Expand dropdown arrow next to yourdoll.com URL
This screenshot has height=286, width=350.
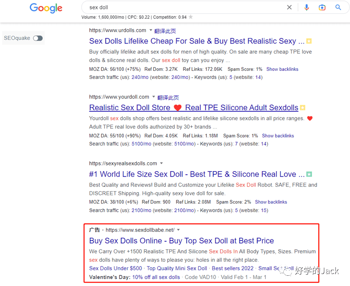[x=153, y=96]
